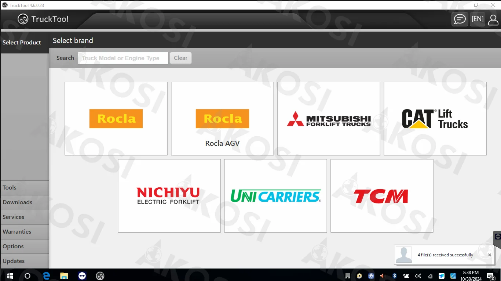Click the sender avatar in the notification

(x=404, y=255)
